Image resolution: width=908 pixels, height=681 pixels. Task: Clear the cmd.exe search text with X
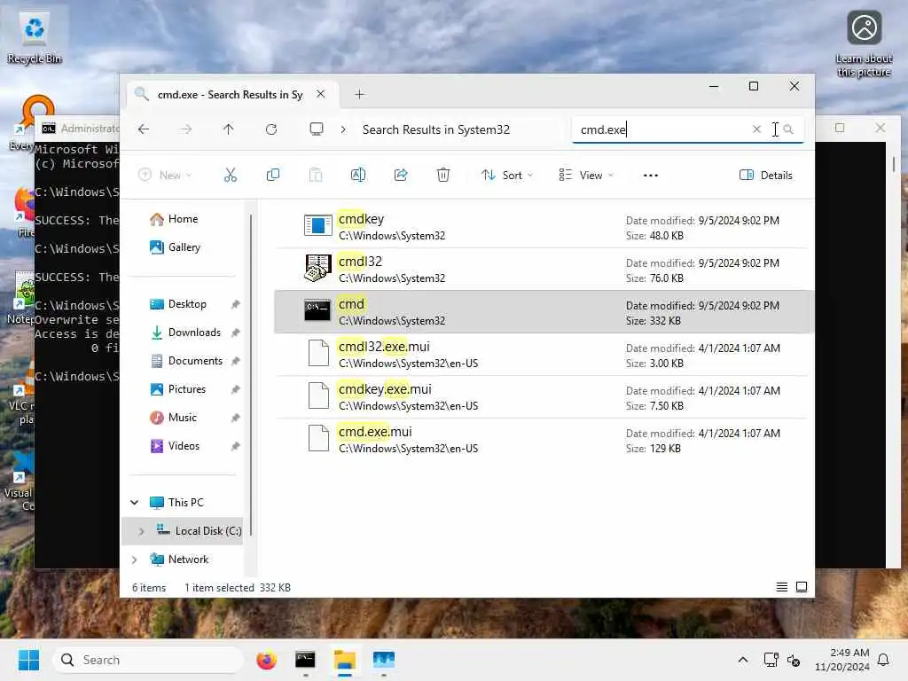[x=756, y=129]
